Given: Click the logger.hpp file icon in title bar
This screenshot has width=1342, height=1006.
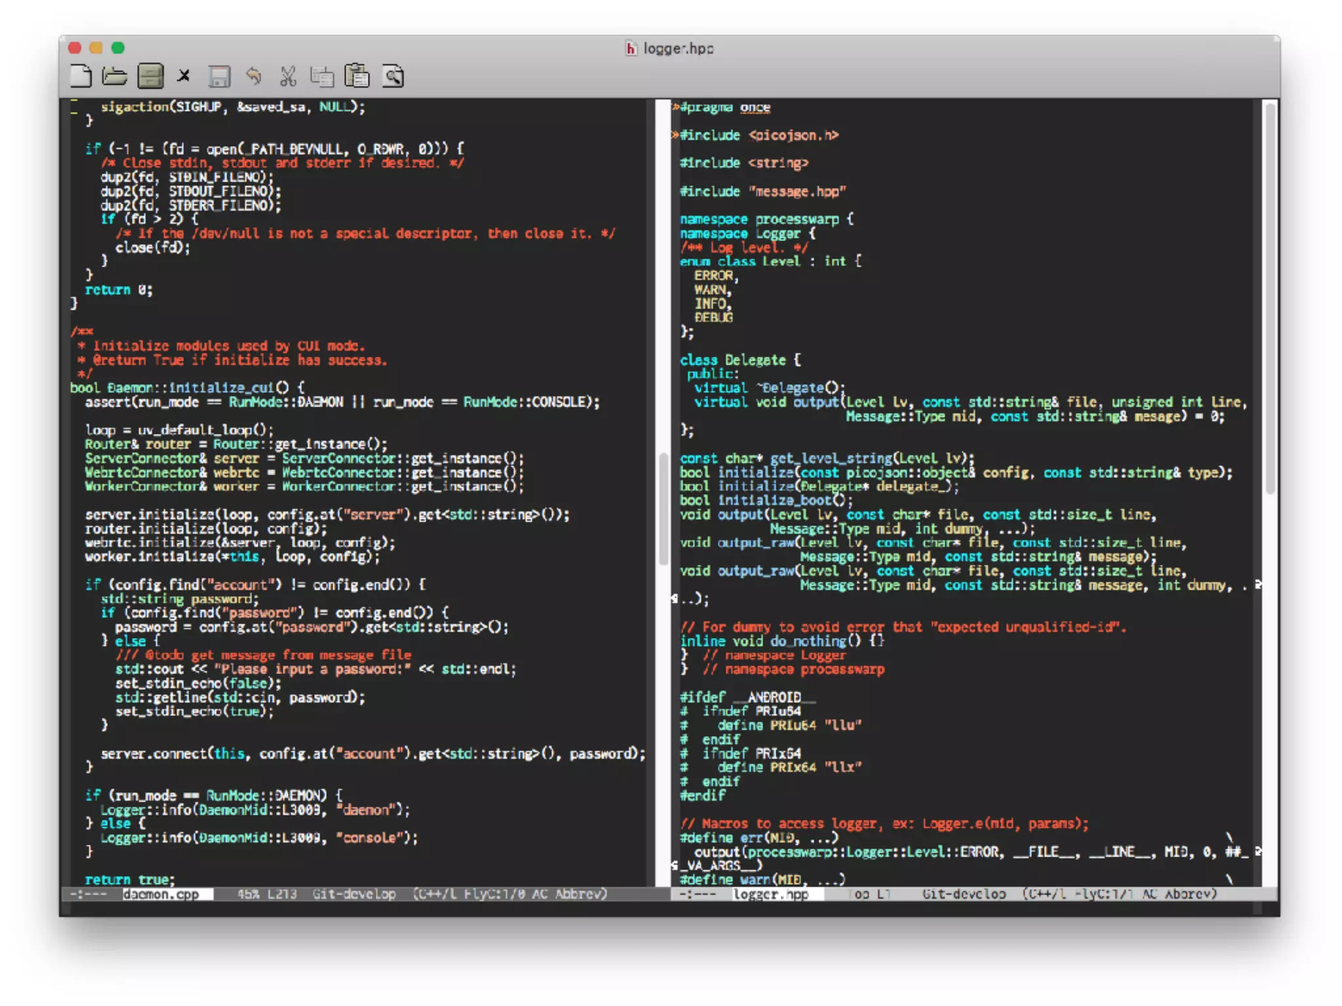Looking at the screenshot, I should [630, 48].
